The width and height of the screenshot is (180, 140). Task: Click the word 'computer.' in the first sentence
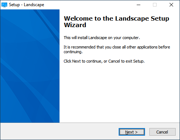click(131, 38)
